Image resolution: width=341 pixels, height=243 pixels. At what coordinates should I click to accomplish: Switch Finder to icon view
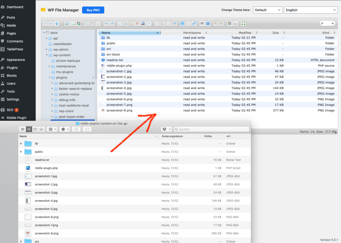point(23,129)
